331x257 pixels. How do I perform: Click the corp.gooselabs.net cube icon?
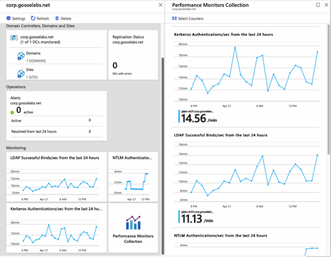click(x=14, y=38)
